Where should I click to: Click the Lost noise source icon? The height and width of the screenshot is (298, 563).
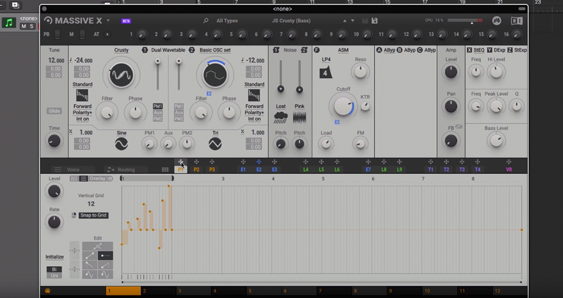280,118
